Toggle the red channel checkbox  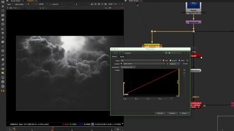(x=163, y=60)
